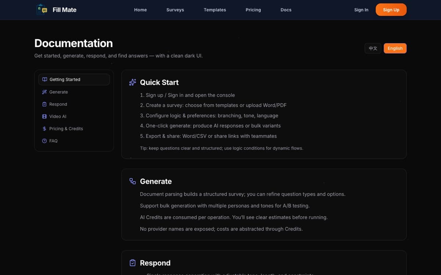This screenshot has width=441, height=275.
Task: Open the Video AI sidebar entry
Action: coord(74,117)
